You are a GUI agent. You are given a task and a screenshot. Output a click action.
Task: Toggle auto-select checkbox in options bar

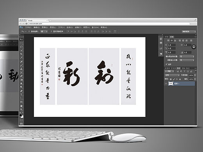tap(29, 32)
